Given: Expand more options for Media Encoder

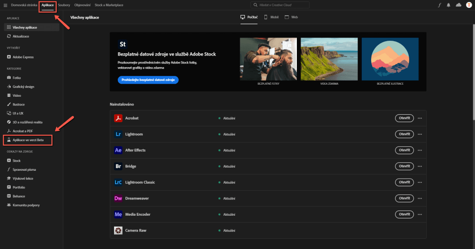Looking at the screenshot, I should tap(419, 214).
